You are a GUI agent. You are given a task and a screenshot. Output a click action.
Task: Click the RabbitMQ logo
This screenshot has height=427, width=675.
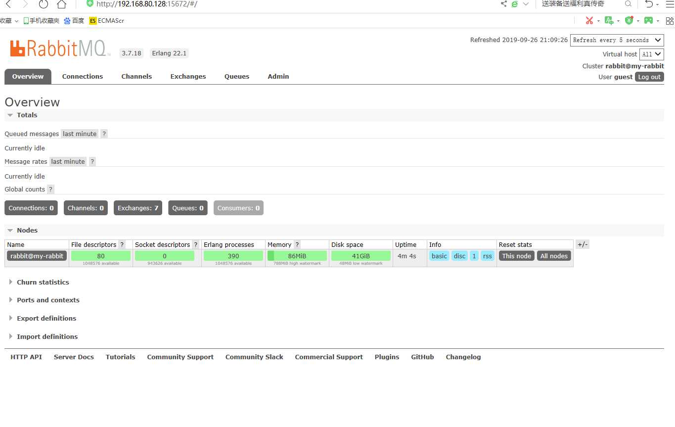(x=60, y=48)
